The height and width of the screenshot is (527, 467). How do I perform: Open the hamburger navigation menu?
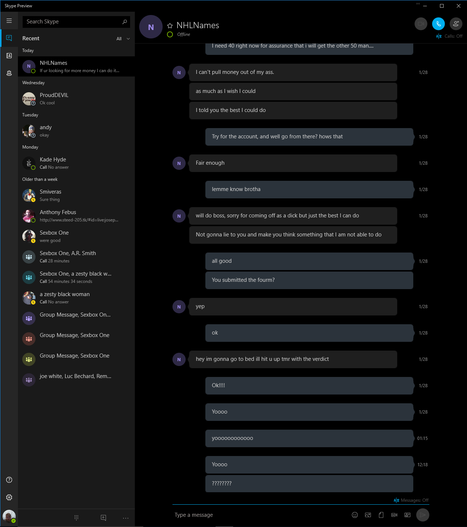[9, 21]
